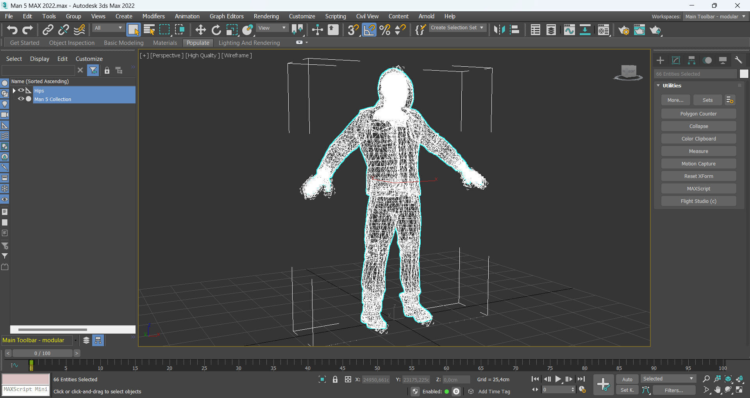This screenshot has height=398, width=750.
Task: Open the selection filter All dropdown
Action: pyautogui.click(x=108, y=28)
